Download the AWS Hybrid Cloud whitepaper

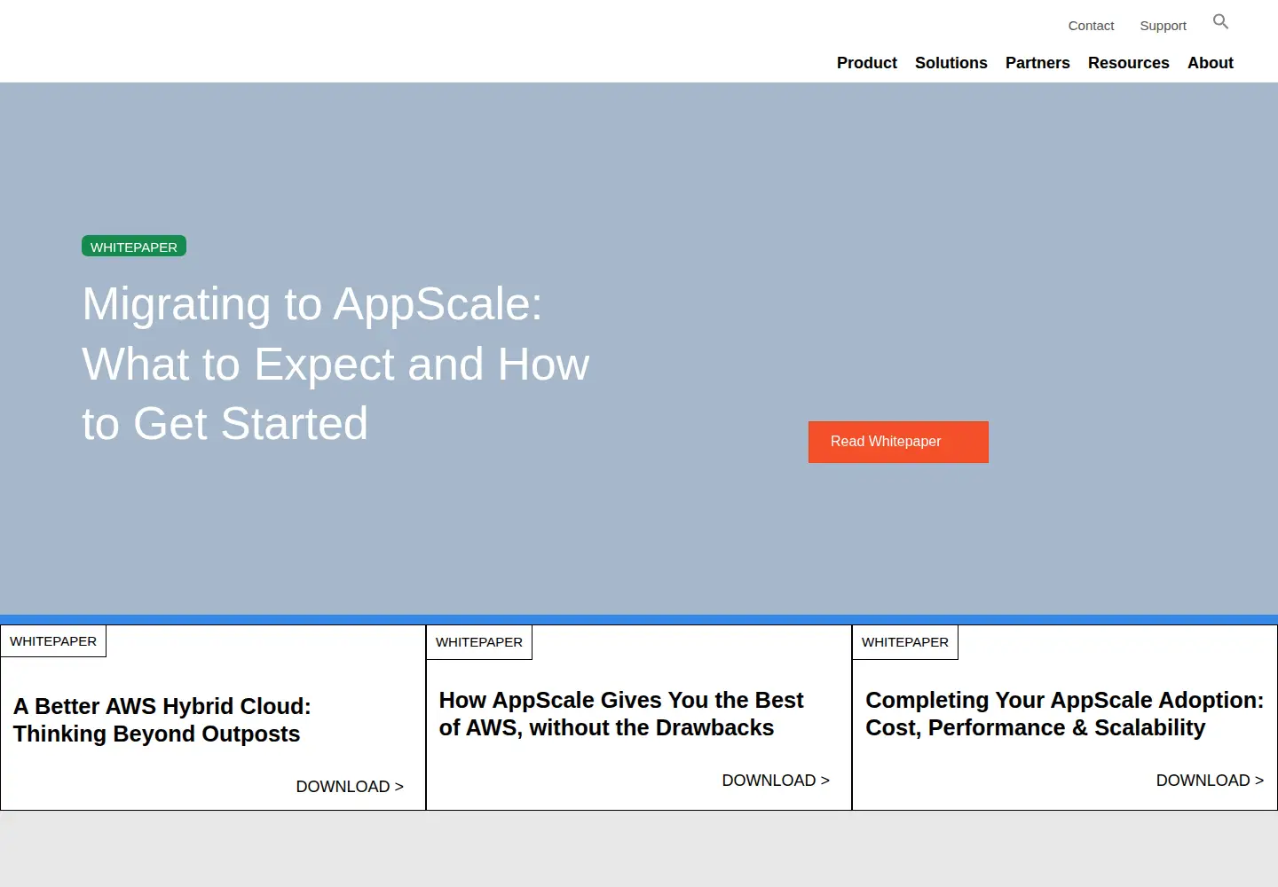coord(350,787)
